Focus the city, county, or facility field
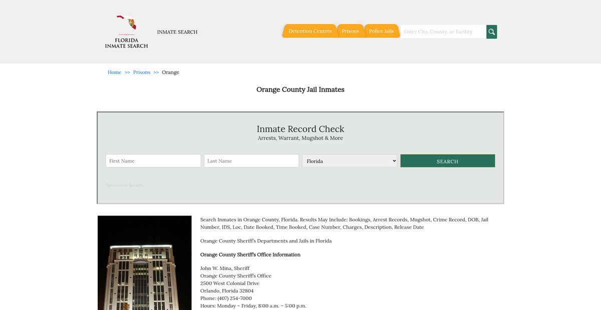This screenshot has height=310, width=601. [443, 31]
